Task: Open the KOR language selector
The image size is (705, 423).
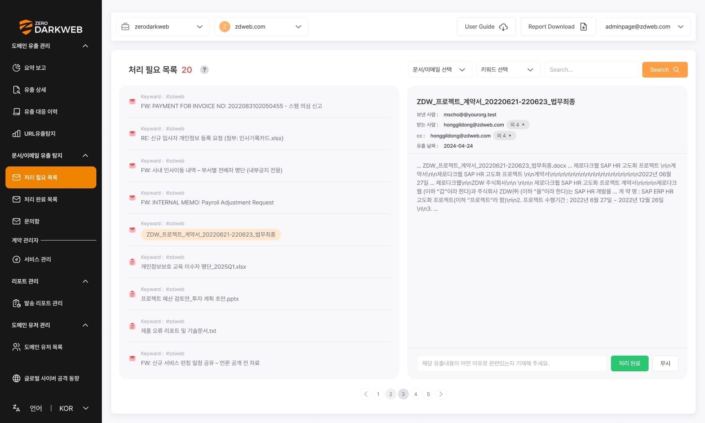Action: tap(74, 408)
